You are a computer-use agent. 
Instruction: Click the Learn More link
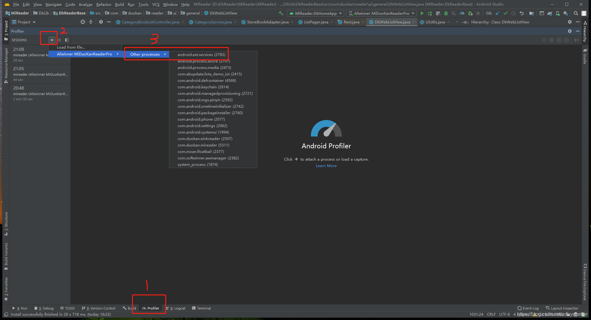pos(326,166)
